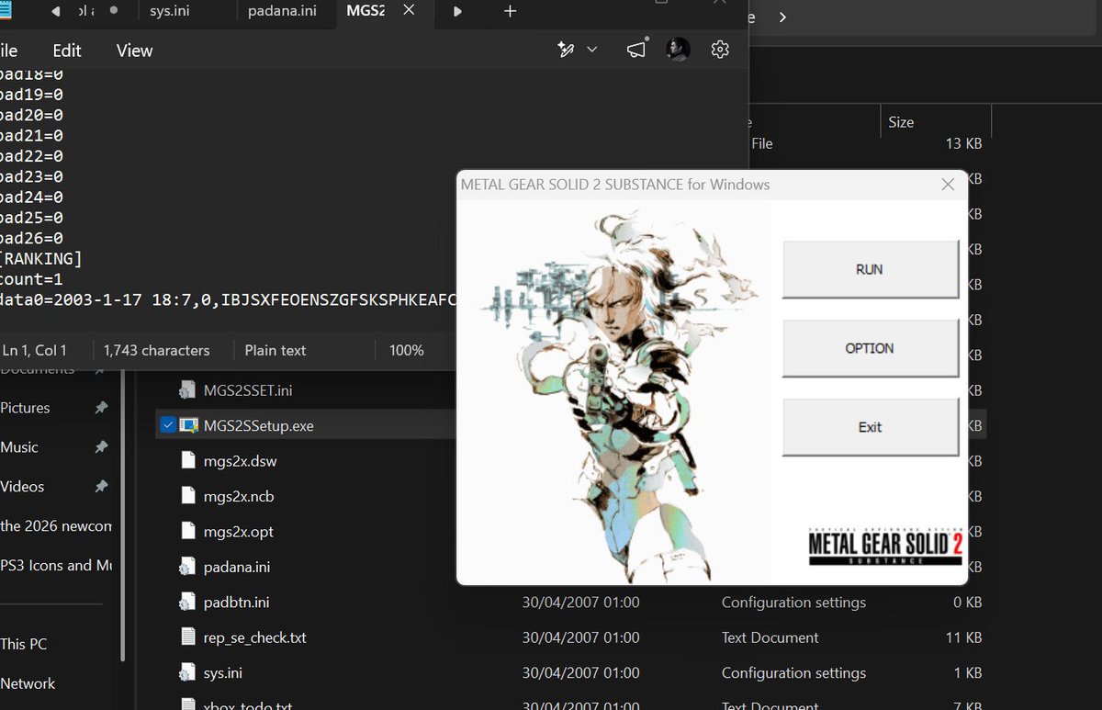The height and width of the screenshot is (710, 1102).
Task: Click the [RANKING] line in Notepad text
Action: coord(41,259)
